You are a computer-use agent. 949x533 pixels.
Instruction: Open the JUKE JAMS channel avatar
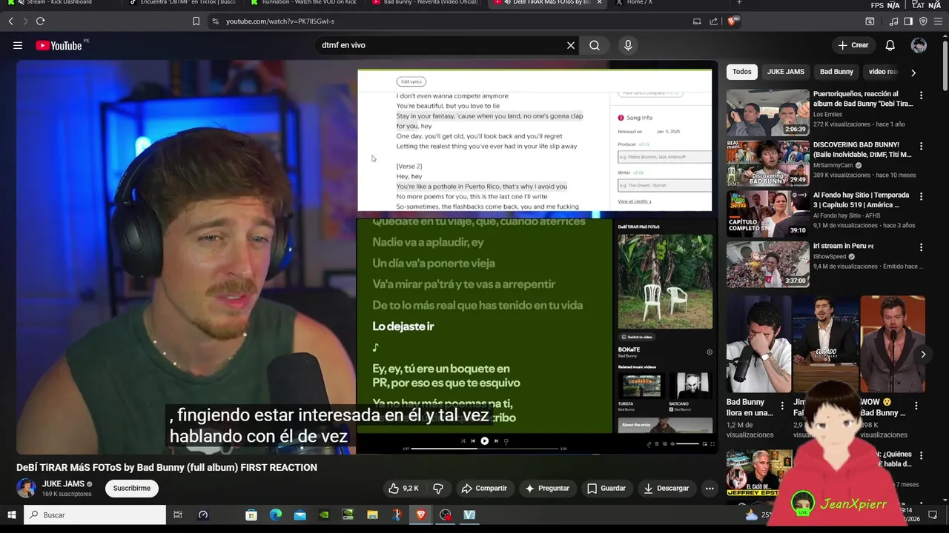point(27,489)
